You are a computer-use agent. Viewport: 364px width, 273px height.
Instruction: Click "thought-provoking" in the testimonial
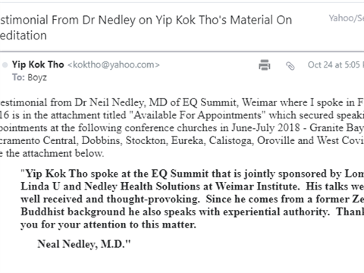click(153, 199)
